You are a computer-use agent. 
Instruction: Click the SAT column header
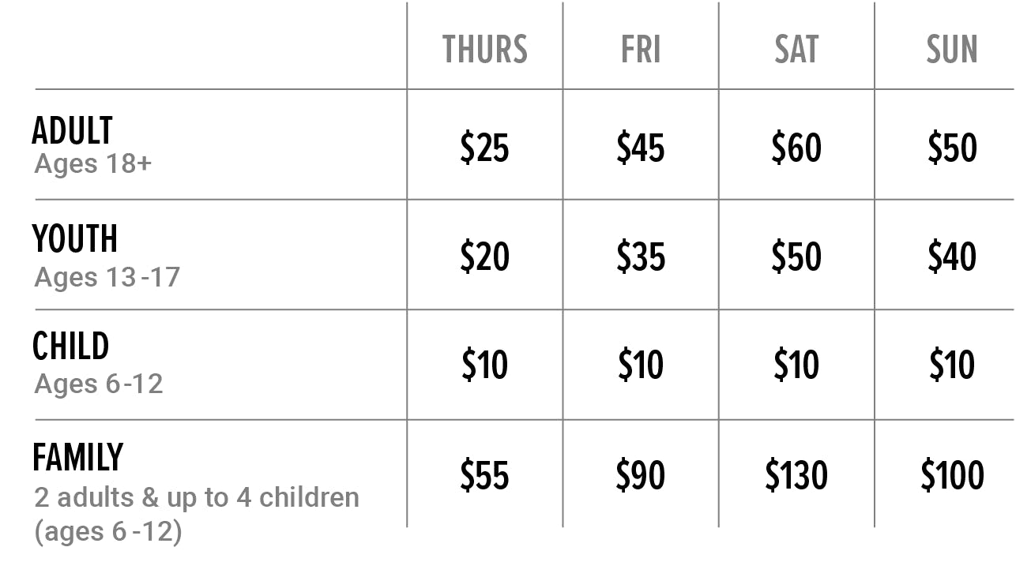pyautogui.click(x=796, y=50)
